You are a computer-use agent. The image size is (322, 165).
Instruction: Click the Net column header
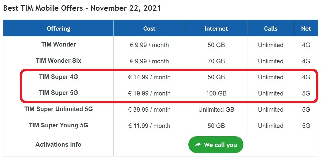coord(306,28)
